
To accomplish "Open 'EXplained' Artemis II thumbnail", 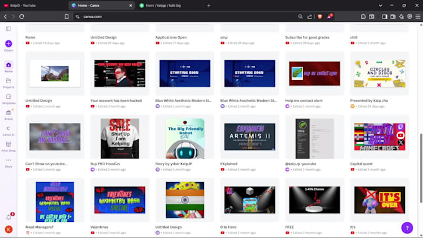I will [250, 137].
